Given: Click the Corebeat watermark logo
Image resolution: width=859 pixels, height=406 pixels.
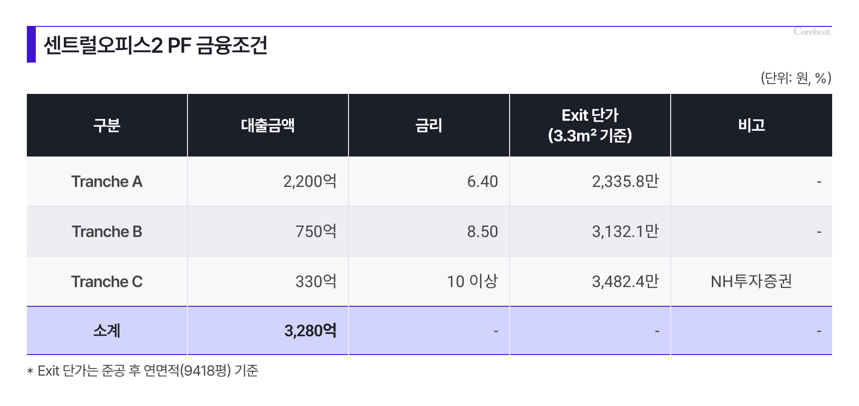Looking at the screenshot, I should 812,32.
